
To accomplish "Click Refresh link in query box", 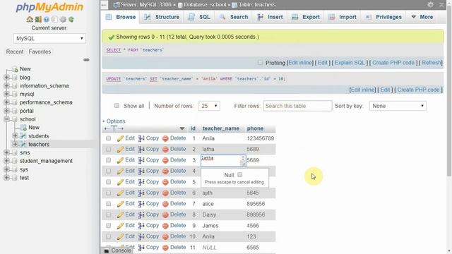I will 432,63.
